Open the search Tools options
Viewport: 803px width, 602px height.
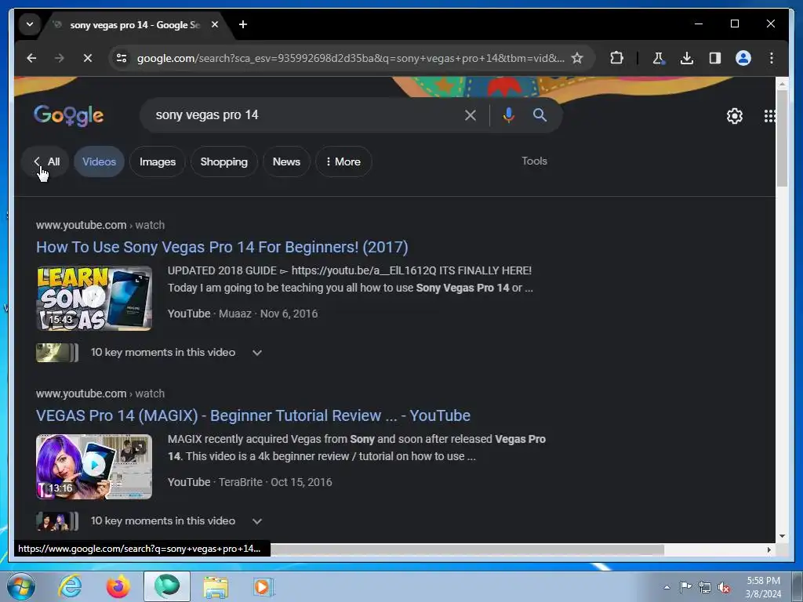click(x=534, y=161)
